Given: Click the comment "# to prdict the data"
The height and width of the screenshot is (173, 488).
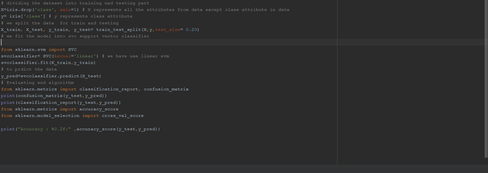Looking at the screenshot, I should pyautogui.click(x=29, y=69).
